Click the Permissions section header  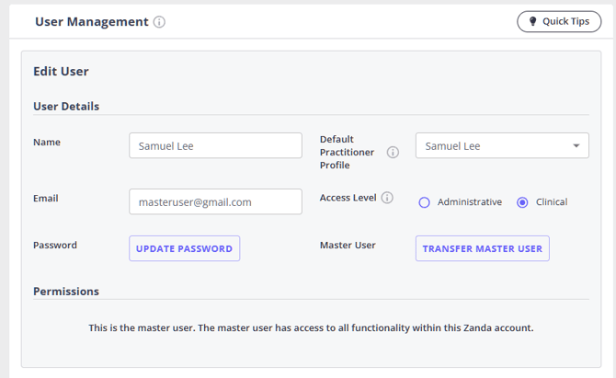[66, 292]
